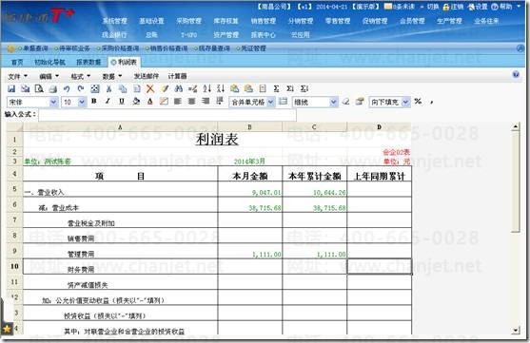Click the red X delete icon
530x343 pixels.
[150, 88]
